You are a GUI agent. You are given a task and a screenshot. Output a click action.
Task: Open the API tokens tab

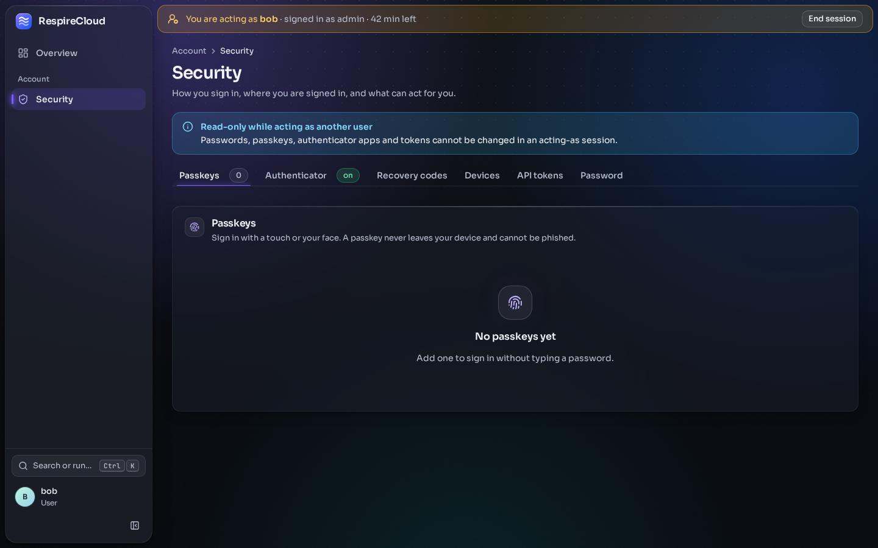click(540, 175)
